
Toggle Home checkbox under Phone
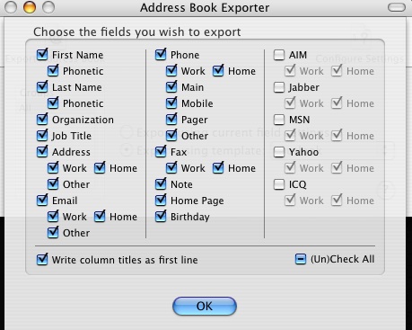tap(218, 71)
